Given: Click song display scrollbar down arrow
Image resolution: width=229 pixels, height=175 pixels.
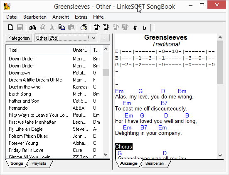Looking at the screenshot, I should click(x=220, y=156).
